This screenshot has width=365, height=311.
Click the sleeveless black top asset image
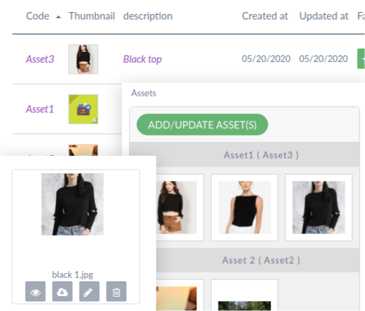click(244, 207)
